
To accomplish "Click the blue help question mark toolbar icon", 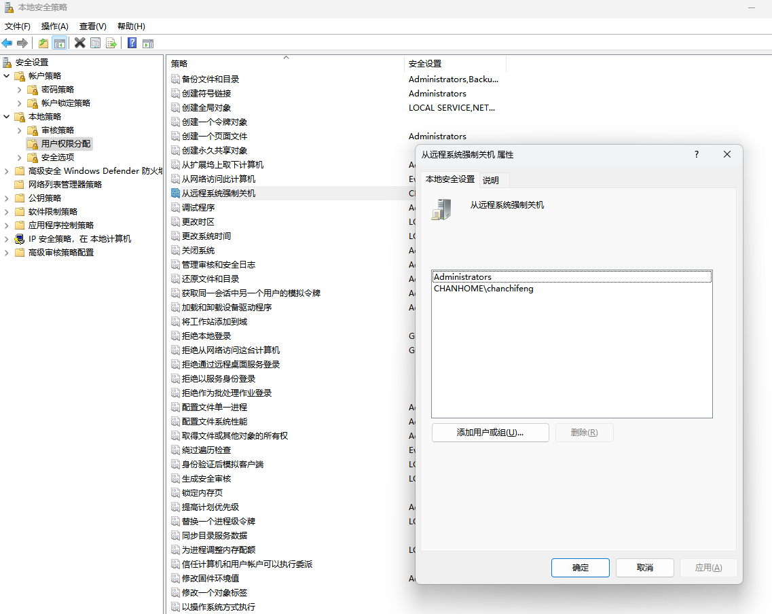I will point(130,42).
